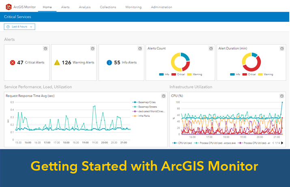Click clock icon on Info Alerts card
The height and width of the screenshot is (187, 290).
pos(140,49)
